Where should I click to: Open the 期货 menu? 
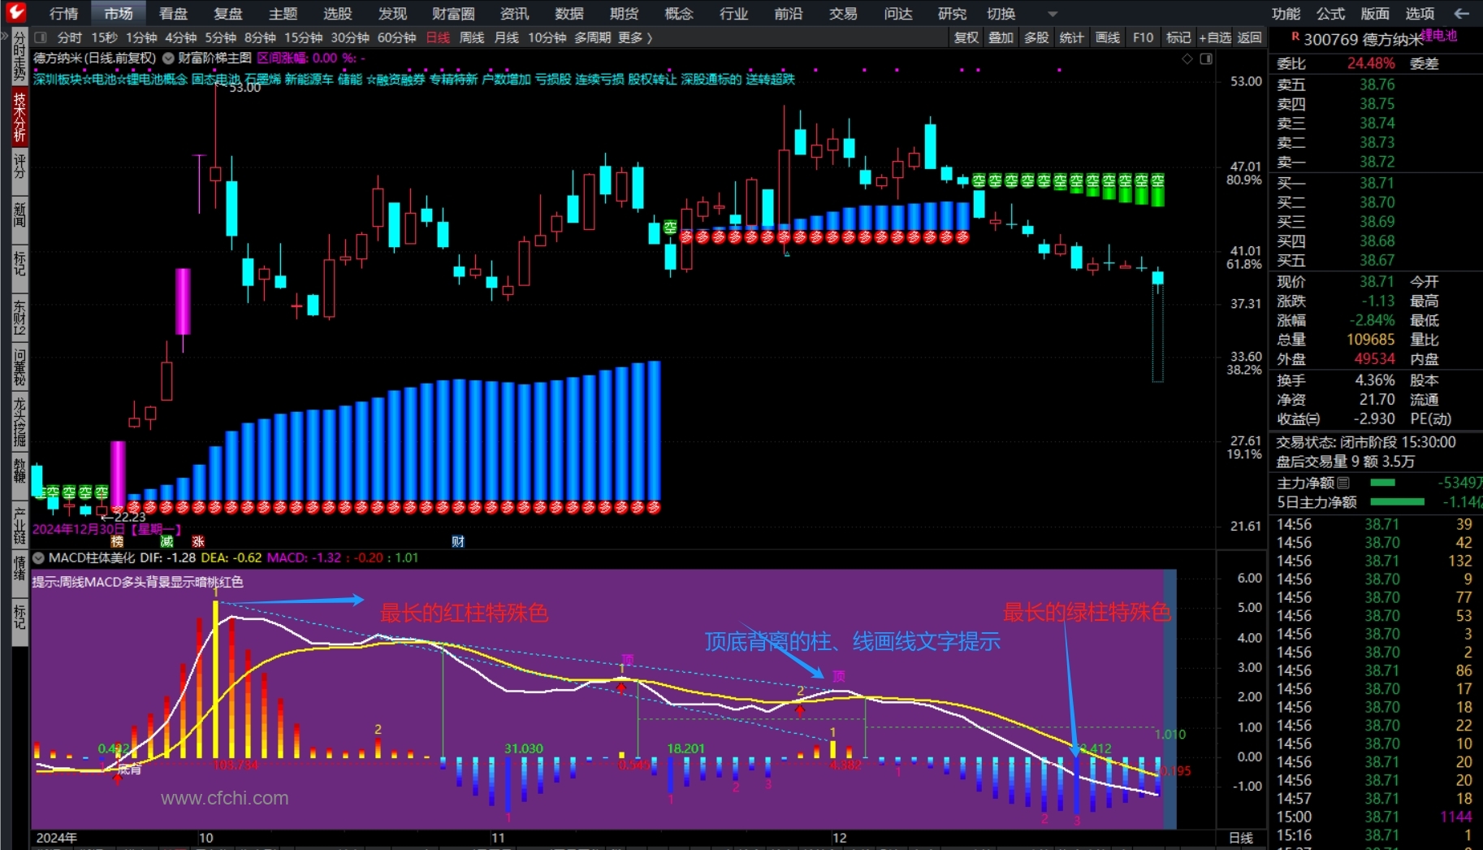pyautogui.click(x=624, y=14)
